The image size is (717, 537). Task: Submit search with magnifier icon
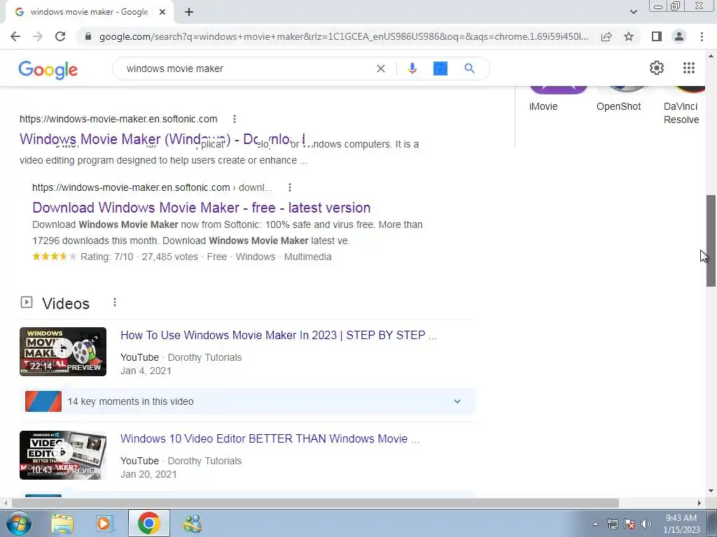(x=469, y=69)
